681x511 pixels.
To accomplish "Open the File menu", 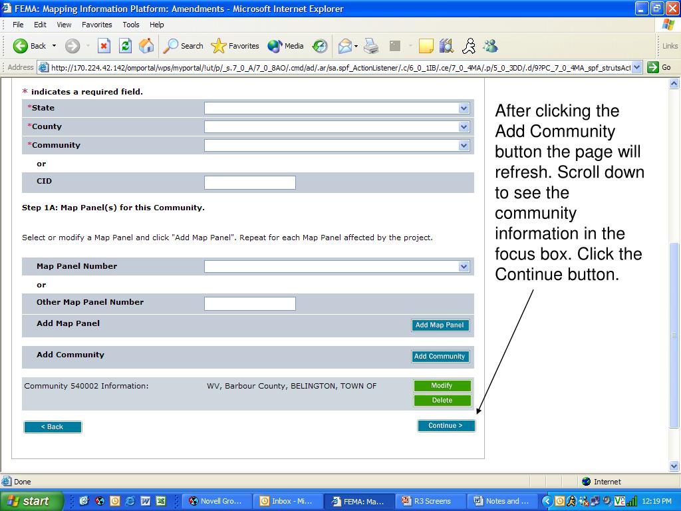I will coord(18,25).
